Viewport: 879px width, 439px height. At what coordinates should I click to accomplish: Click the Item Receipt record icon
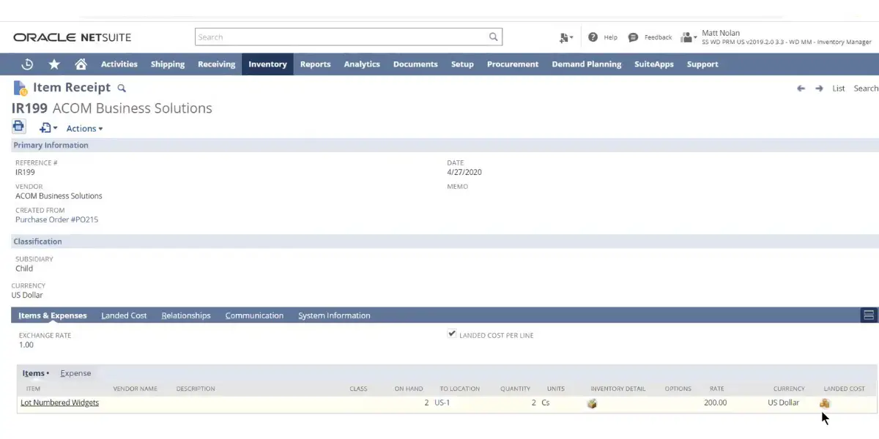(21, 89)
